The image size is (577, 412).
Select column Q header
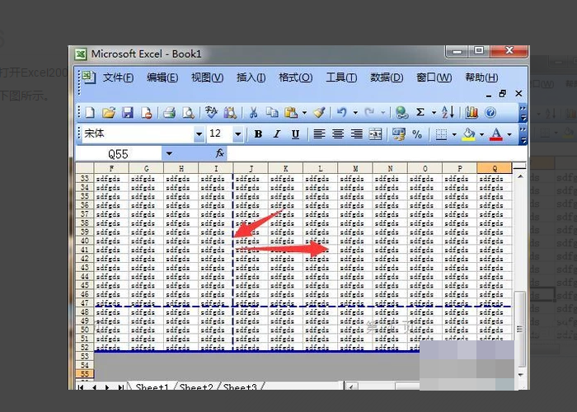click(x=495, y=168)
